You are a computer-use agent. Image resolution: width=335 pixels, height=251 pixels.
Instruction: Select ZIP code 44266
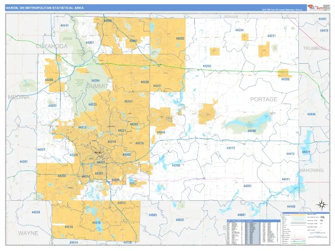click(252, 131)
